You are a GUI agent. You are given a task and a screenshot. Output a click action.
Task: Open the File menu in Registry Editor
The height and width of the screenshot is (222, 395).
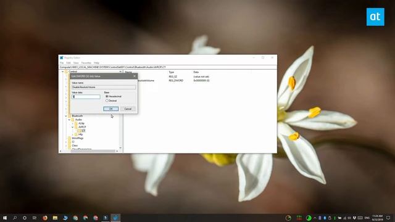[62, 63]
